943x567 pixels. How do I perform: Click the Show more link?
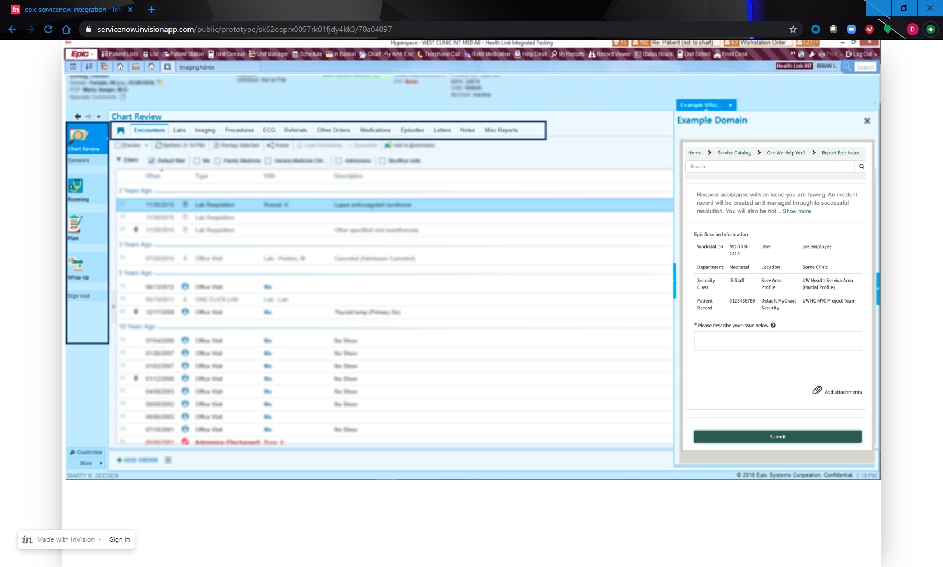click(x=796, y=211)
